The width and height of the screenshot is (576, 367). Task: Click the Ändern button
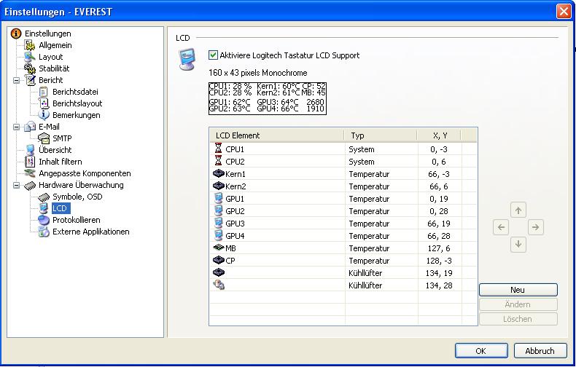point(518,304)
